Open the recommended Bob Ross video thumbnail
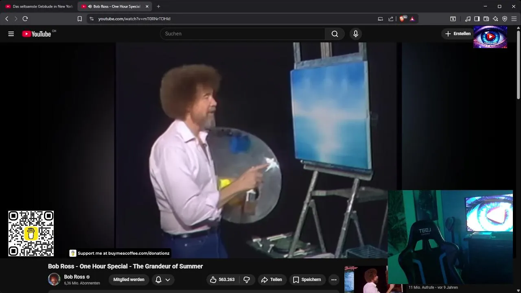The image size is (521, 293). point(366,279)
